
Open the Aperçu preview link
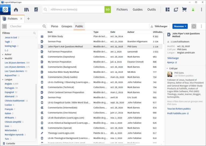(x=172, y=62)
